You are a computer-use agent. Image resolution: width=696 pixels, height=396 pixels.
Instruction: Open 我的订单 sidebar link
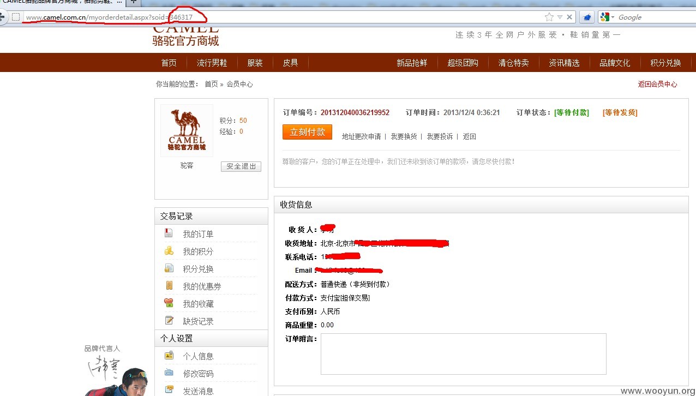[x=198, y=234]
